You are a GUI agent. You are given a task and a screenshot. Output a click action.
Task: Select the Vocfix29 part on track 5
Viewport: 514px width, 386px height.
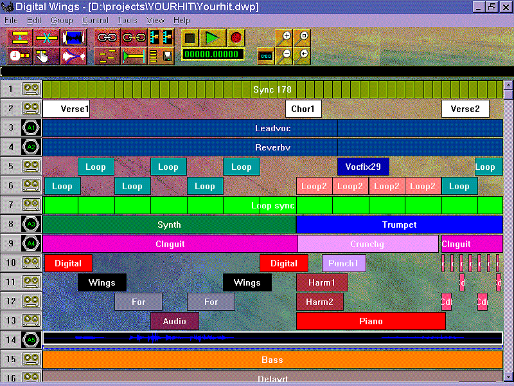(363, 167)
